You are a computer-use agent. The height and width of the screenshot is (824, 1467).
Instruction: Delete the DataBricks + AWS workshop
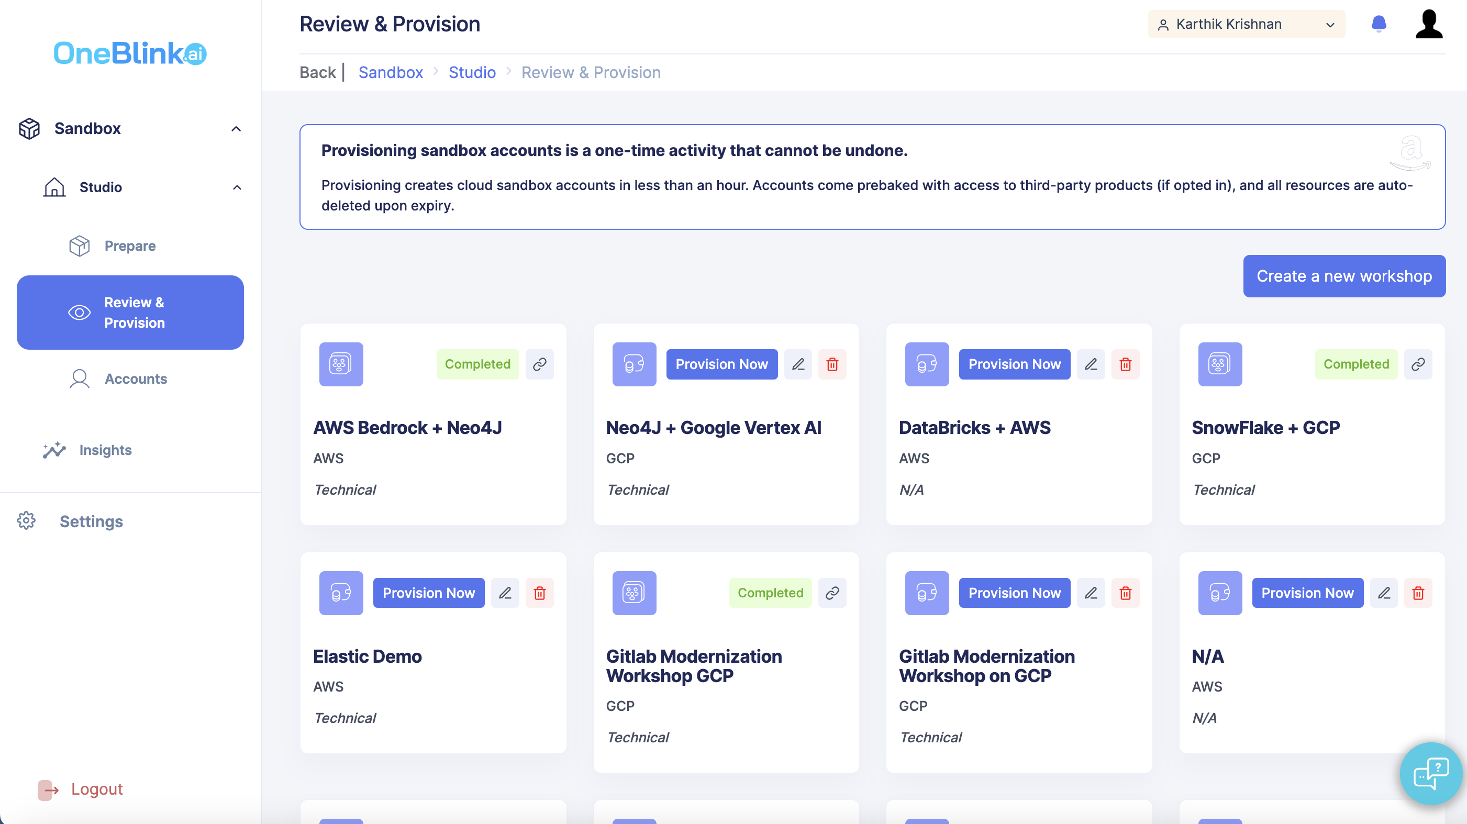1125,364
